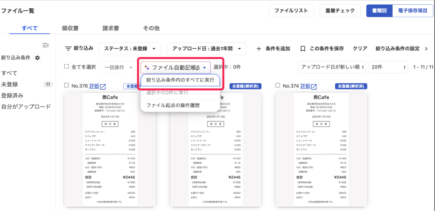Open the ステータス：未登録 dropdown
The image size is (435, 211).
coord(130,49)
